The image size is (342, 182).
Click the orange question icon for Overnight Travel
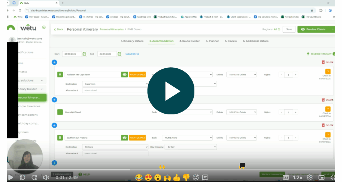(x=328, y=109)
